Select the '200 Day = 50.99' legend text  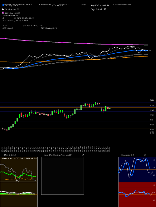click(x=12, y=13)
